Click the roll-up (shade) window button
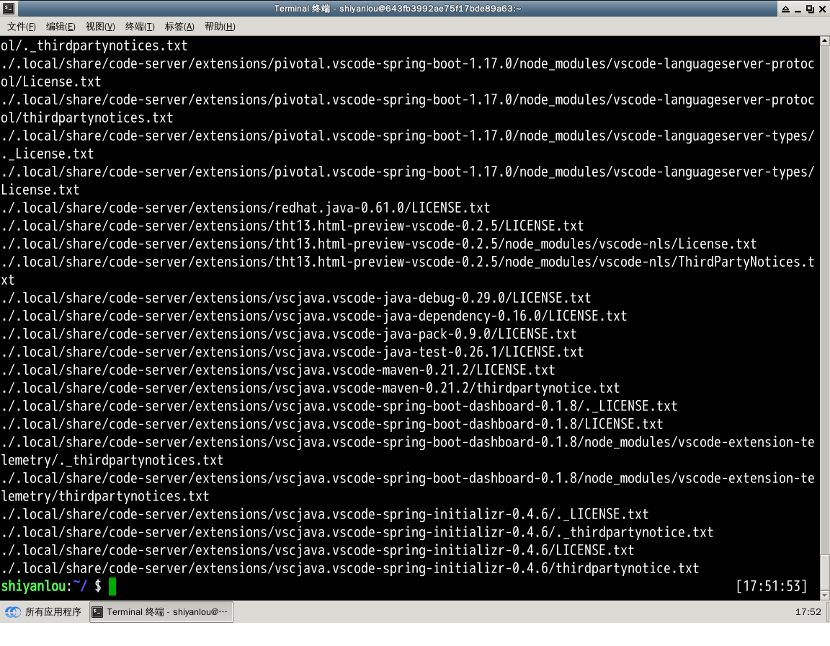830x646 pixels. pos(785,9)
